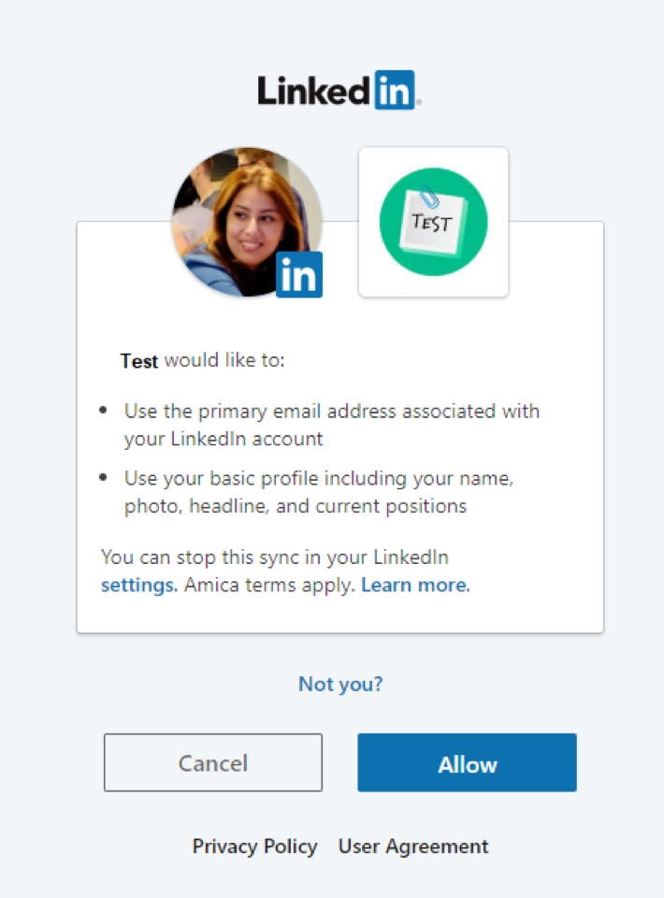
Task: Open the User Agreement link
Action: (413, 847)
